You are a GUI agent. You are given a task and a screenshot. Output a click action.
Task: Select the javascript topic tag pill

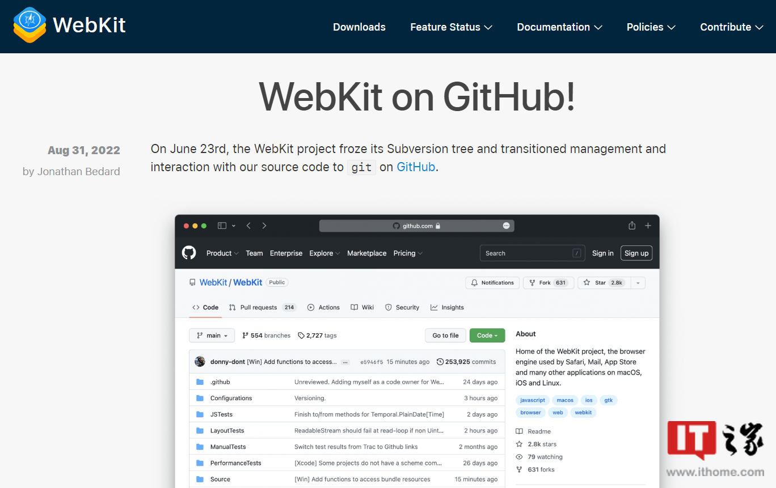532,400
